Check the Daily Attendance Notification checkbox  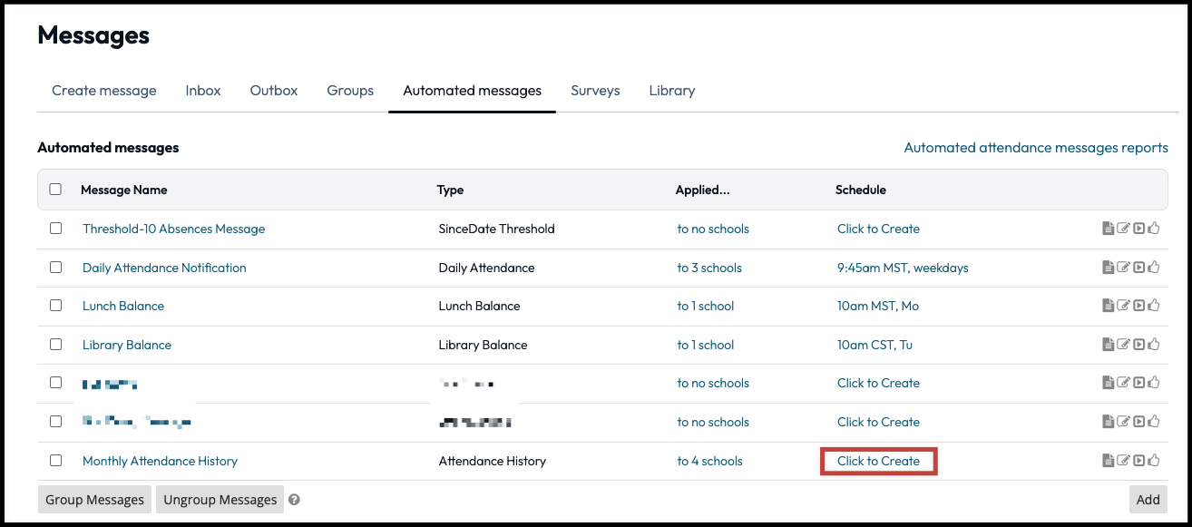(55, 268)
